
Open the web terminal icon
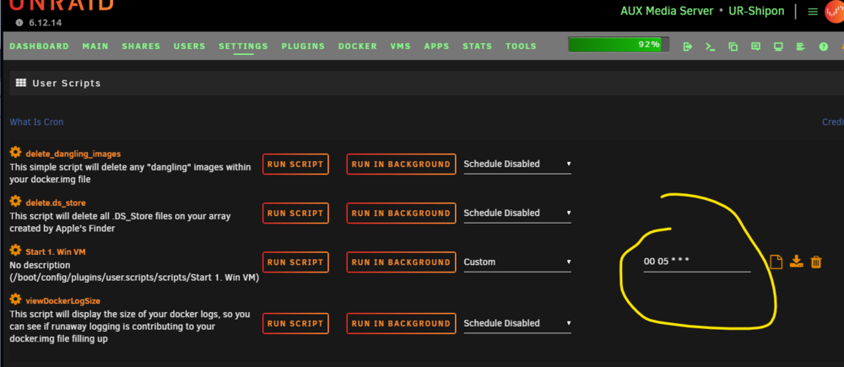(711, 46)
